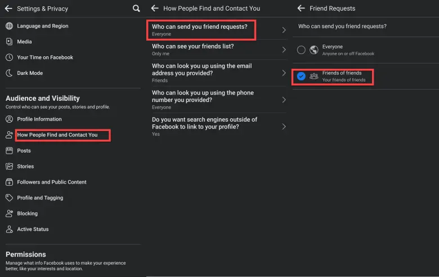Go back from Friend Requests screen
The width and height of the screenshot is (439, 277).
[301, 8]
